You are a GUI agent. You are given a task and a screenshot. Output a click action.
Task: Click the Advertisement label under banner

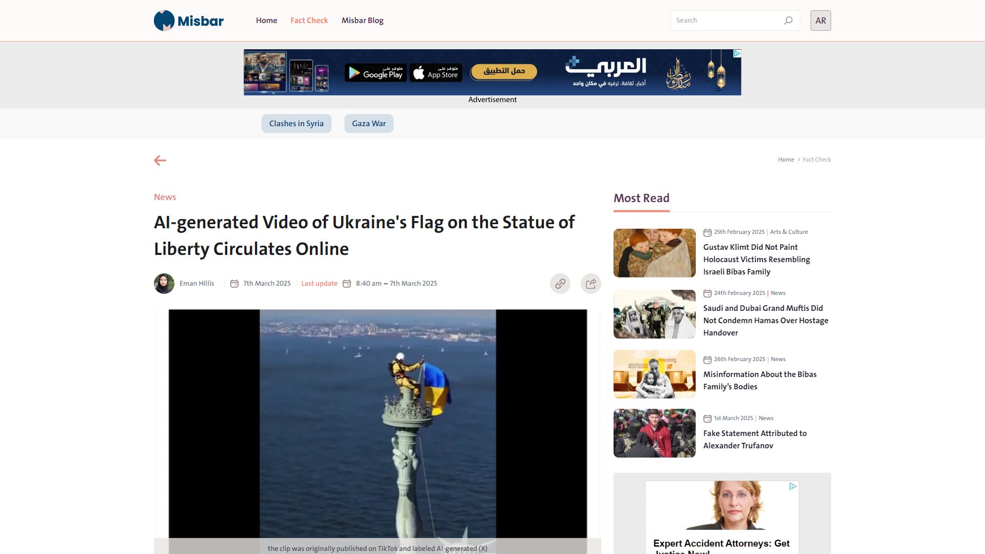click(x=493, y=100)
